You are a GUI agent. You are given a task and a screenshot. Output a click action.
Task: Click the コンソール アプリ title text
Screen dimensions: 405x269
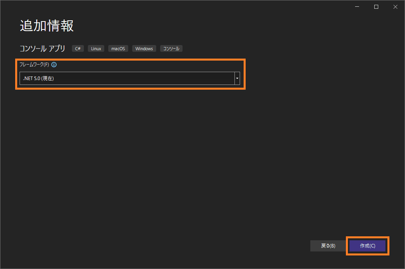[x=43, y=49]
